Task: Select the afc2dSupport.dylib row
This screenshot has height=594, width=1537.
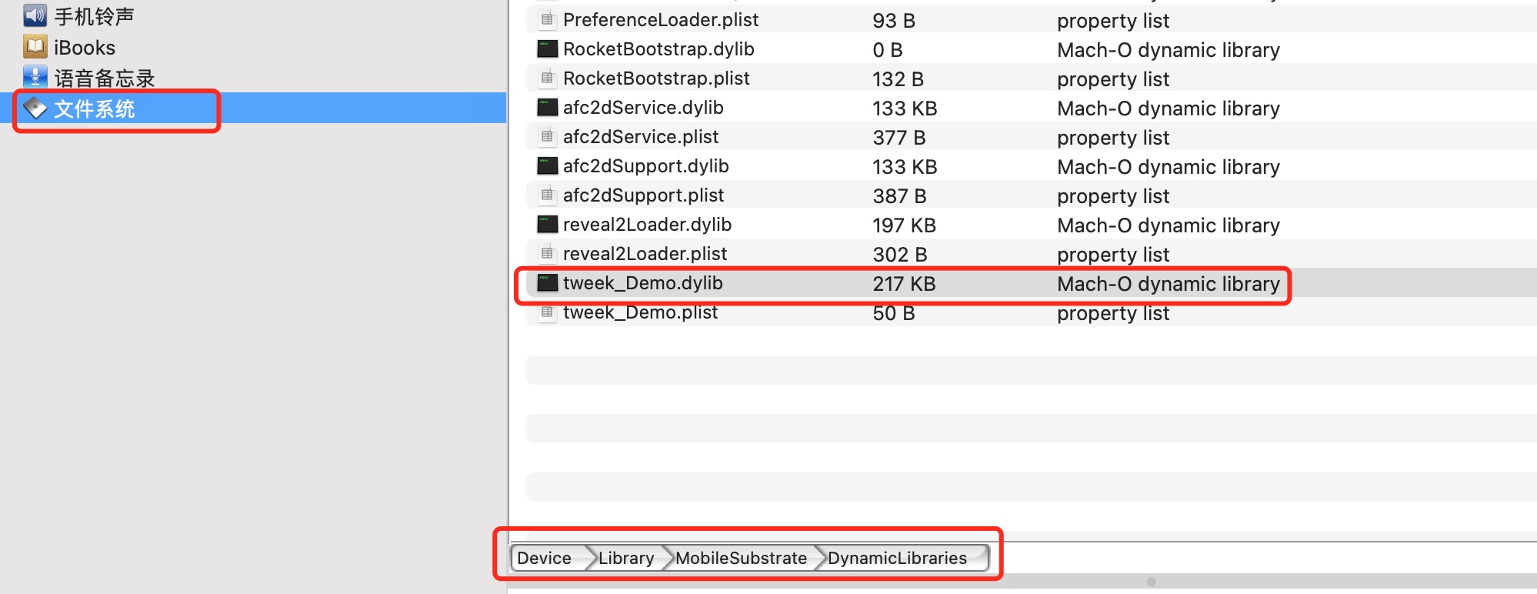Action: click(645, 166)
